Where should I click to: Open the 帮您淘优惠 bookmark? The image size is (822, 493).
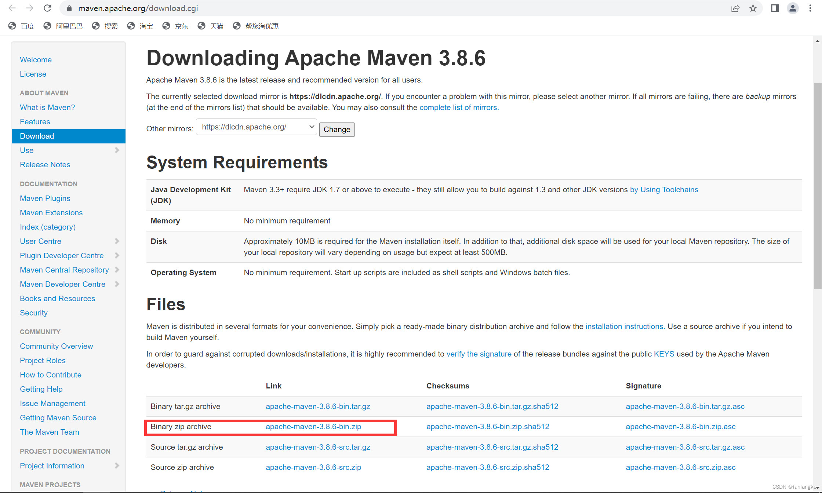tap(256, 26)
